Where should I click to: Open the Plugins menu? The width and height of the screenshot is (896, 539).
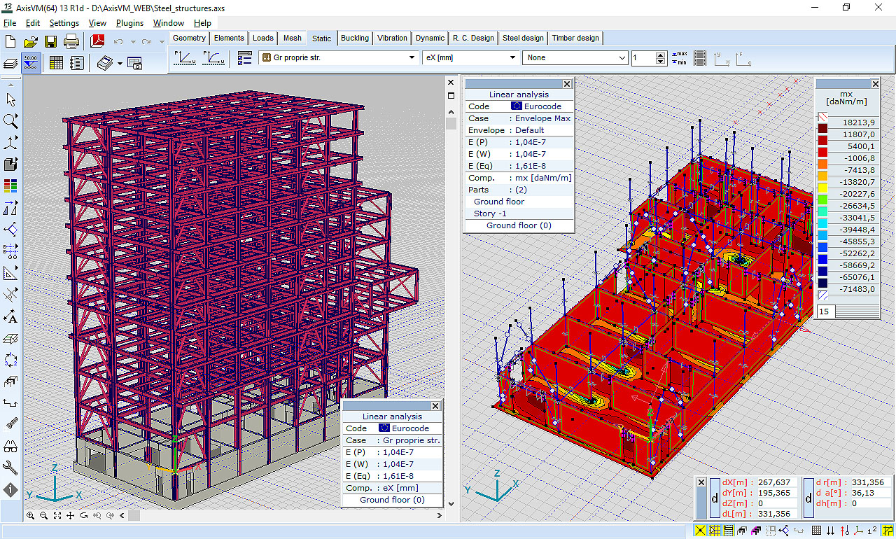click(x=129, y=22)
